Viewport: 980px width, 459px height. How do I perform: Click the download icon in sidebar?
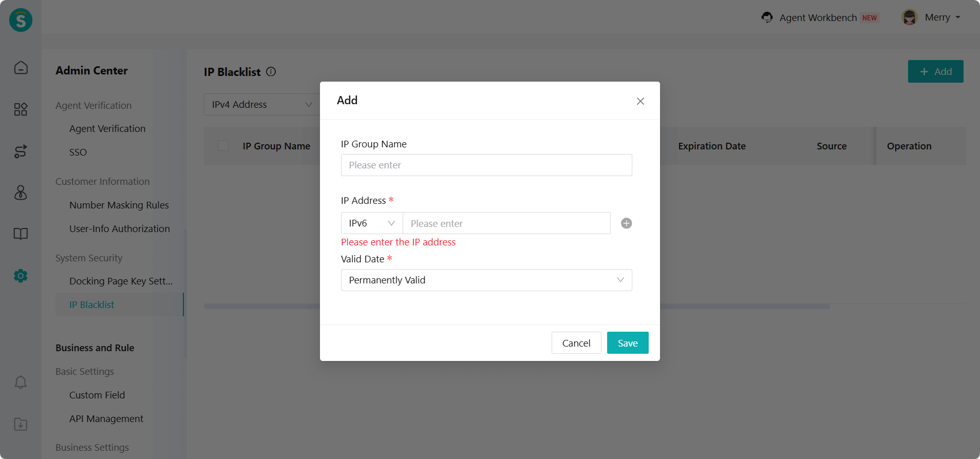(21, 424)
